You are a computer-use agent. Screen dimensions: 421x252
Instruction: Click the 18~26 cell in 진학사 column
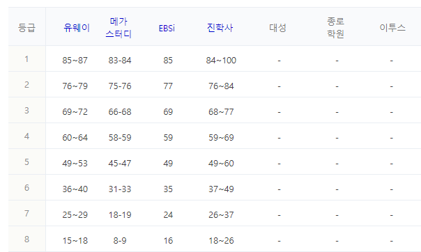pyautogui.click(x=221, y=240)
